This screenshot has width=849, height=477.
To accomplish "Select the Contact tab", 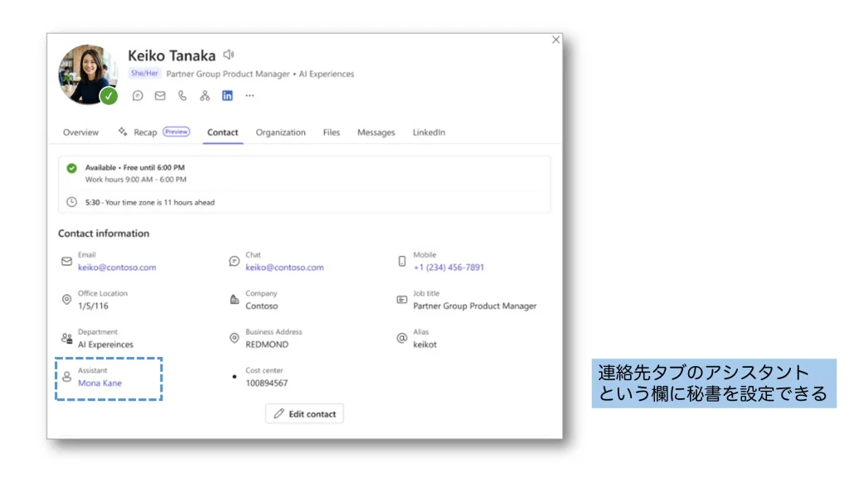I will pyautogui.click(x=222, y=132).
